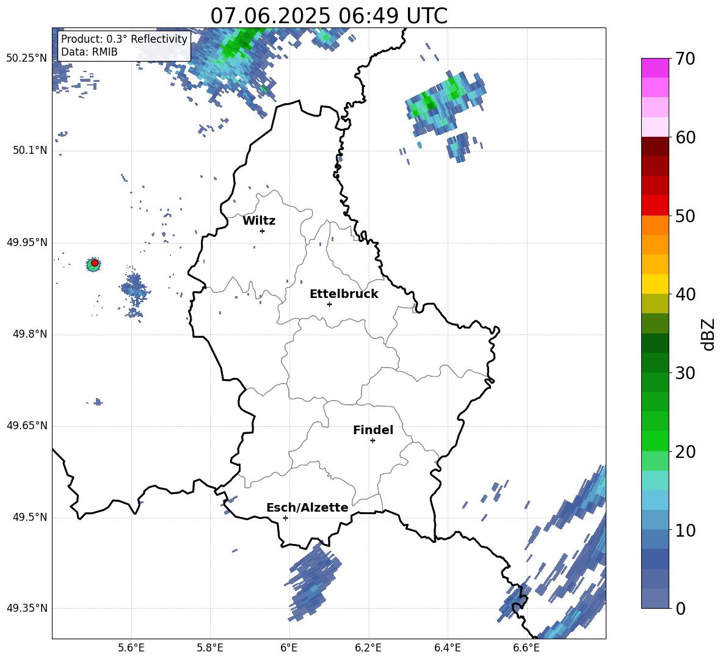Click the 49.5°N latitude label

point(30,517)
